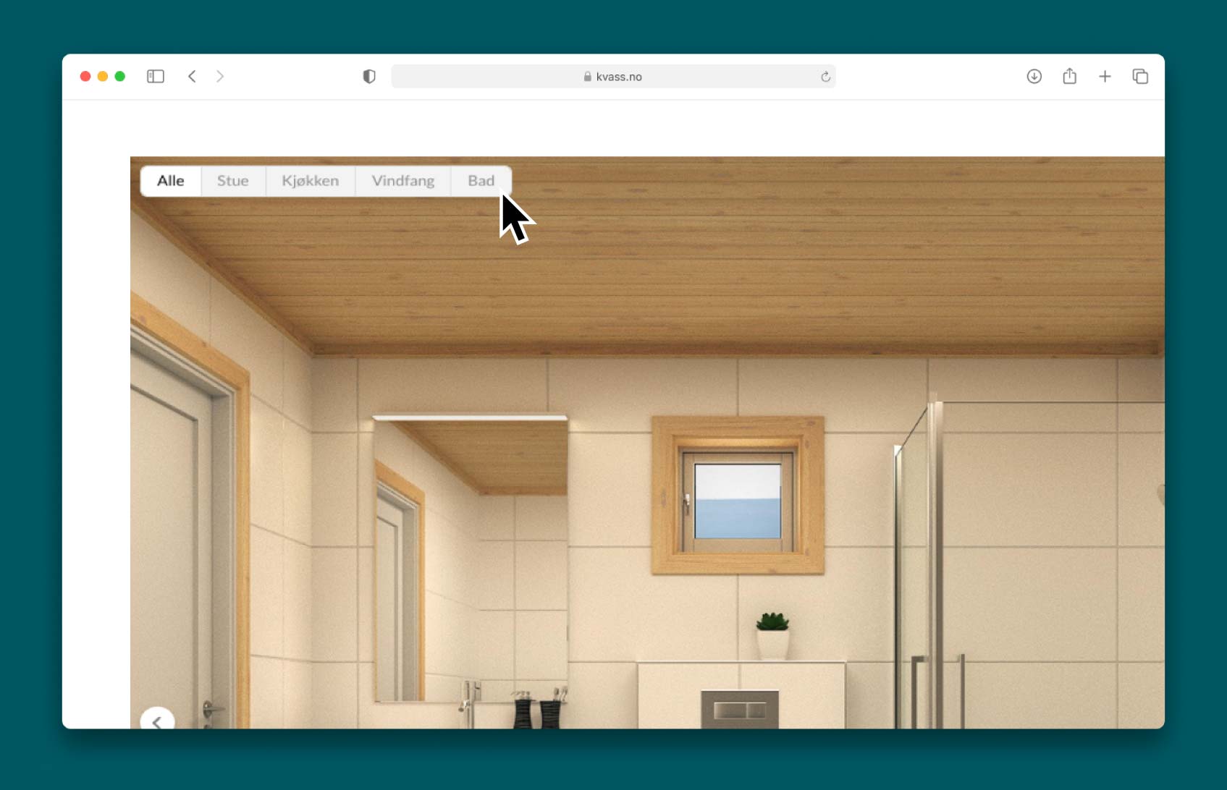Show only Bad room images

coord(481,181)
